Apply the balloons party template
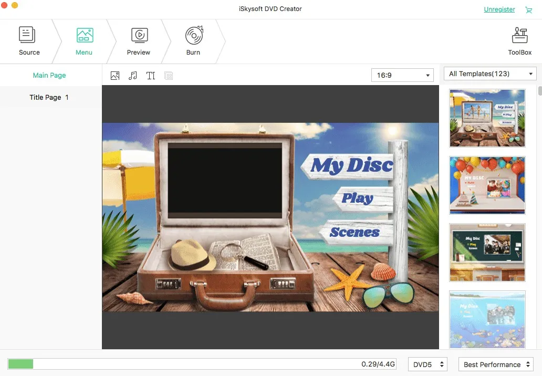This screenshot has width=542, height=376. tap(487, 185)
